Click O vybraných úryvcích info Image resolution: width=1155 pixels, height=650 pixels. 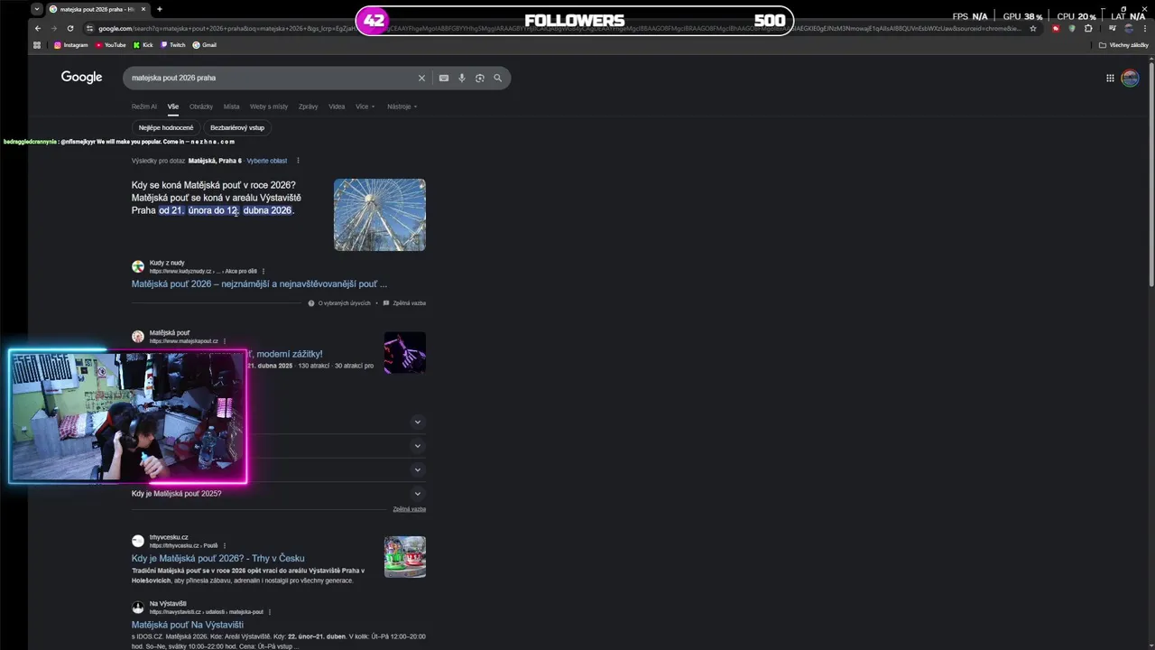[339, 303]
